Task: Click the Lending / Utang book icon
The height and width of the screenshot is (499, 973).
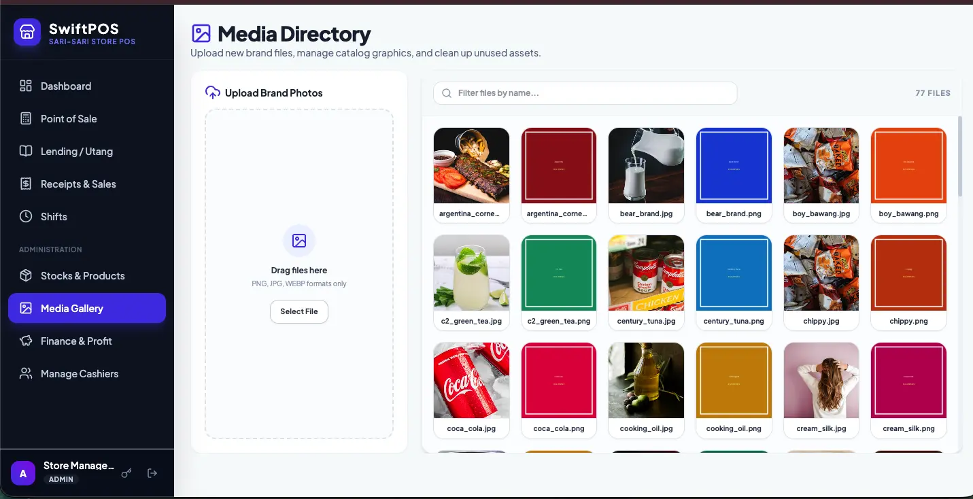Action: 26,151
